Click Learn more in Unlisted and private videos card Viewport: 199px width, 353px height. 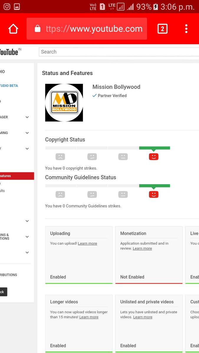click(143, 317)
